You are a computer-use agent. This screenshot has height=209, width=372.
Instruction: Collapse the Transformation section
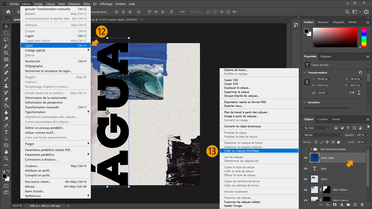pyautogui.click(x=305, y=72)
